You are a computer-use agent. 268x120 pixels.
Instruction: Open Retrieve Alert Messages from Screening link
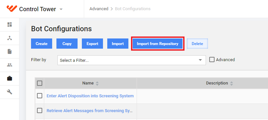pos(90,111)
